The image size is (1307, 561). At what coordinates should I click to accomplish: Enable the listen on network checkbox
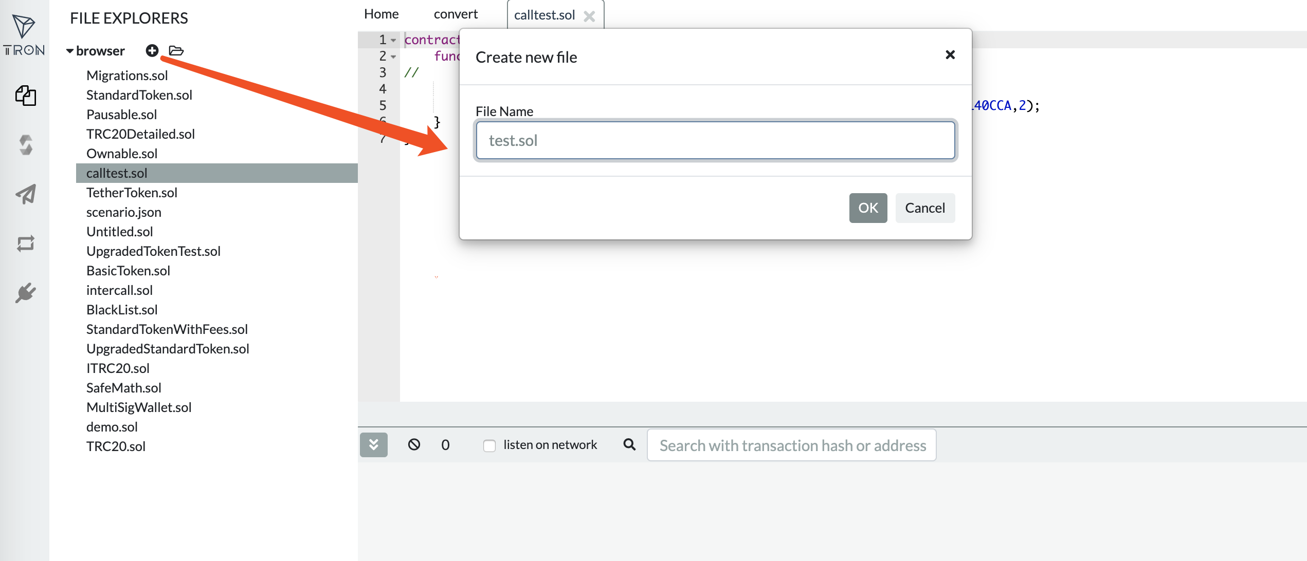[x=489, y=445]
